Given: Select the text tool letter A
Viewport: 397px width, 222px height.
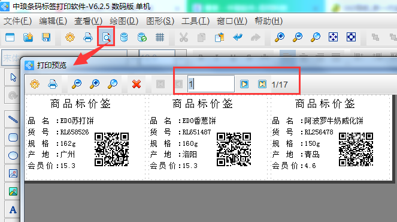Looking at the screenshot, I should 13,210.
